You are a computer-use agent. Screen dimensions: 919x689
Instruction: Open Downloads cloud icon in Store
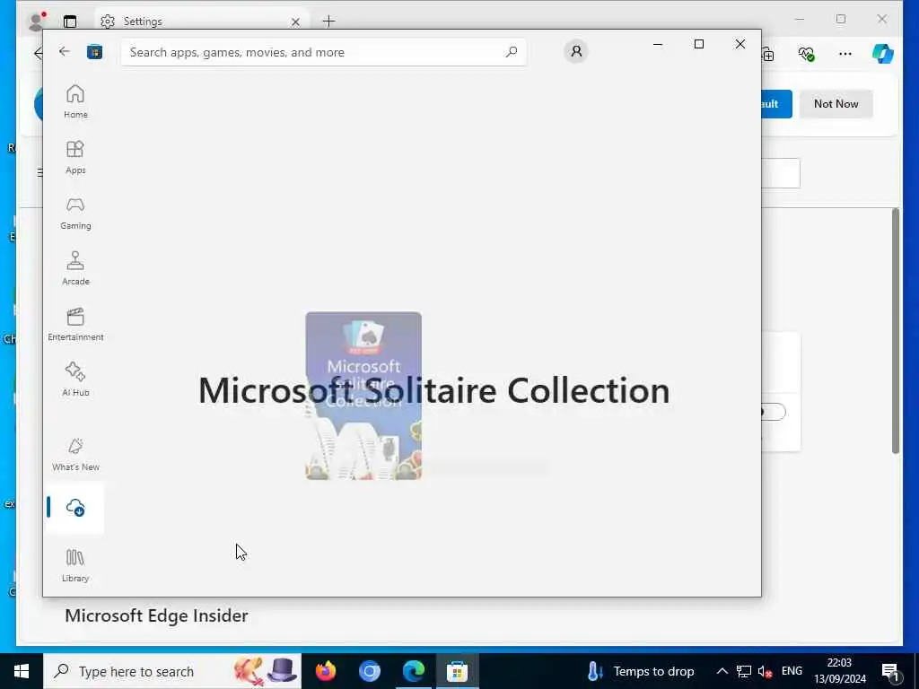pyautogui.click(x=75, y=508)
